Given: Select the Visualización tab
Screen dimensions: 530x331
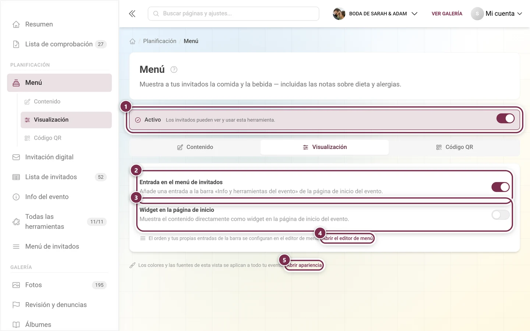Looking at the screenshot, I should (325, 147).
